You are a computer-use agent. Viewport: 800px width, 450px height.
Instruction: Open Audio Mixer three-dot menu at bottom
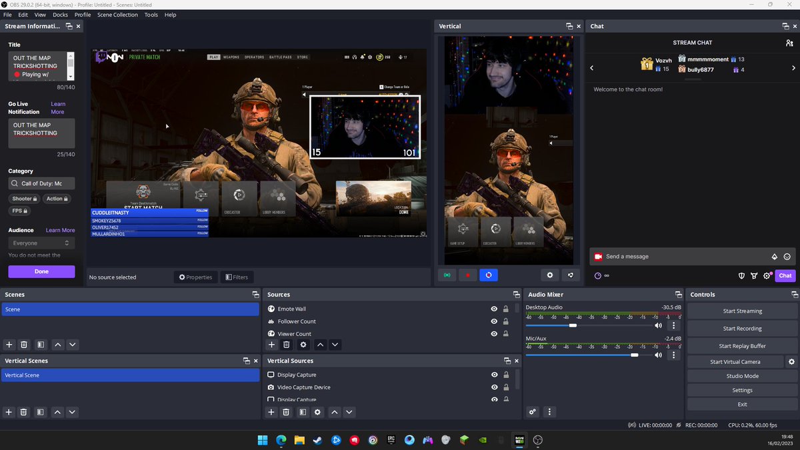549,412
